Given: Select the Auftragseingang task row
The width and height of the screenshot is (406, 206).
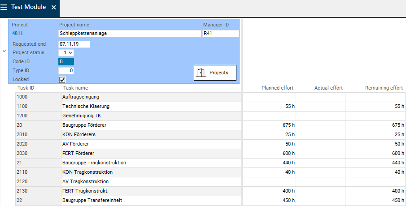Looking at the screenshot, I should [81, 97].
